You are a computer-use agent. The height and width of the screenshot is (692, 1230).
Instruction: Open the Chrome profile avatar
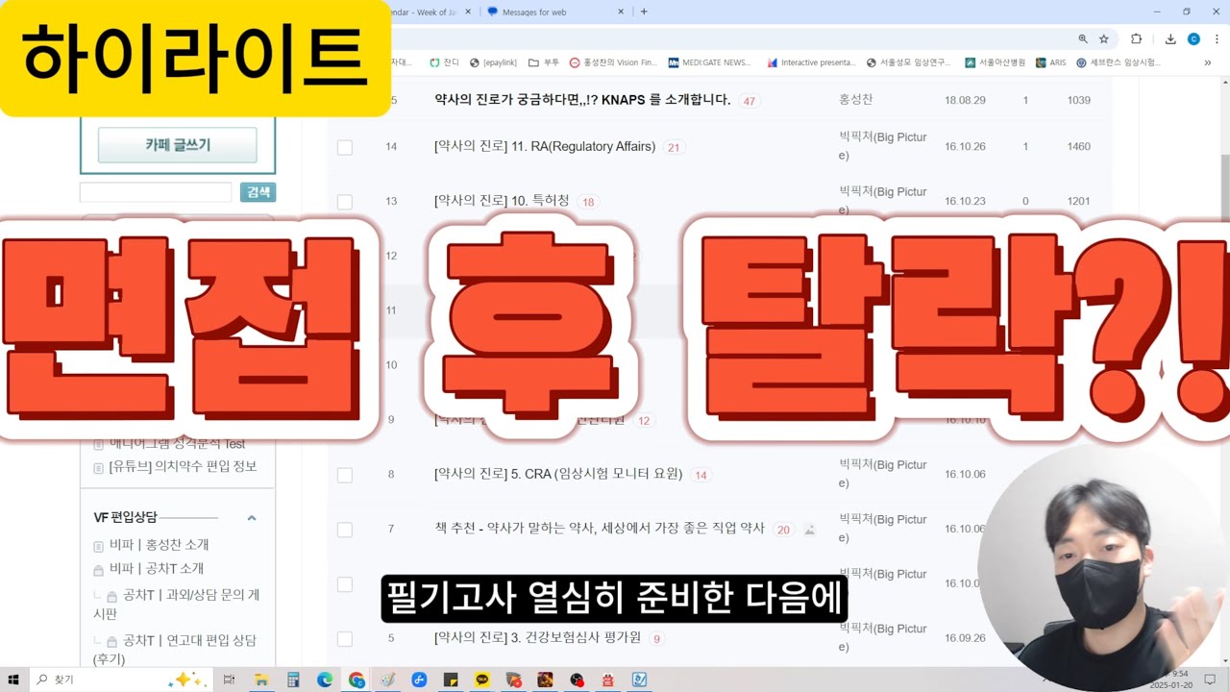click(1193, 38)
